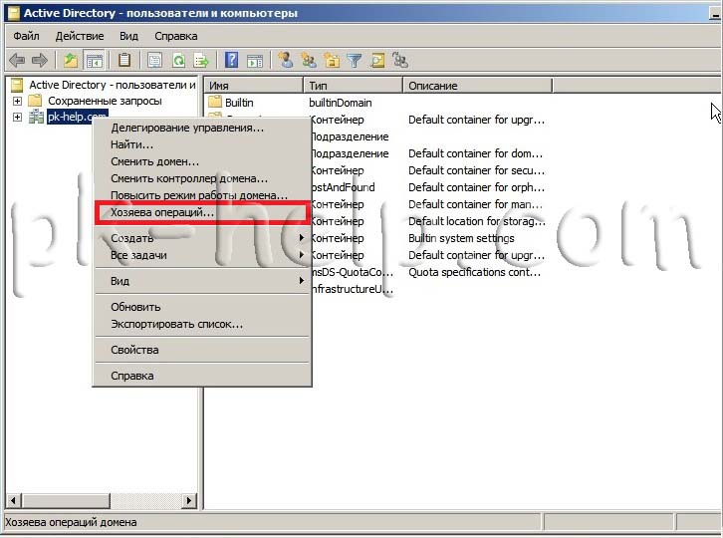
Task: Open the Действие menu
Action: (80, 36)
